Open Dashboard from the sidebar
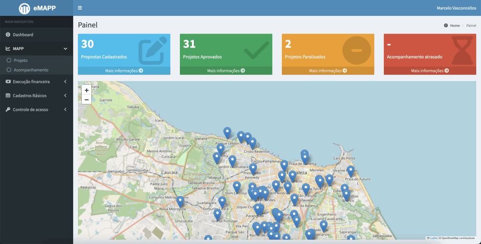Screen dimensions: 481x244 point(23,35)
